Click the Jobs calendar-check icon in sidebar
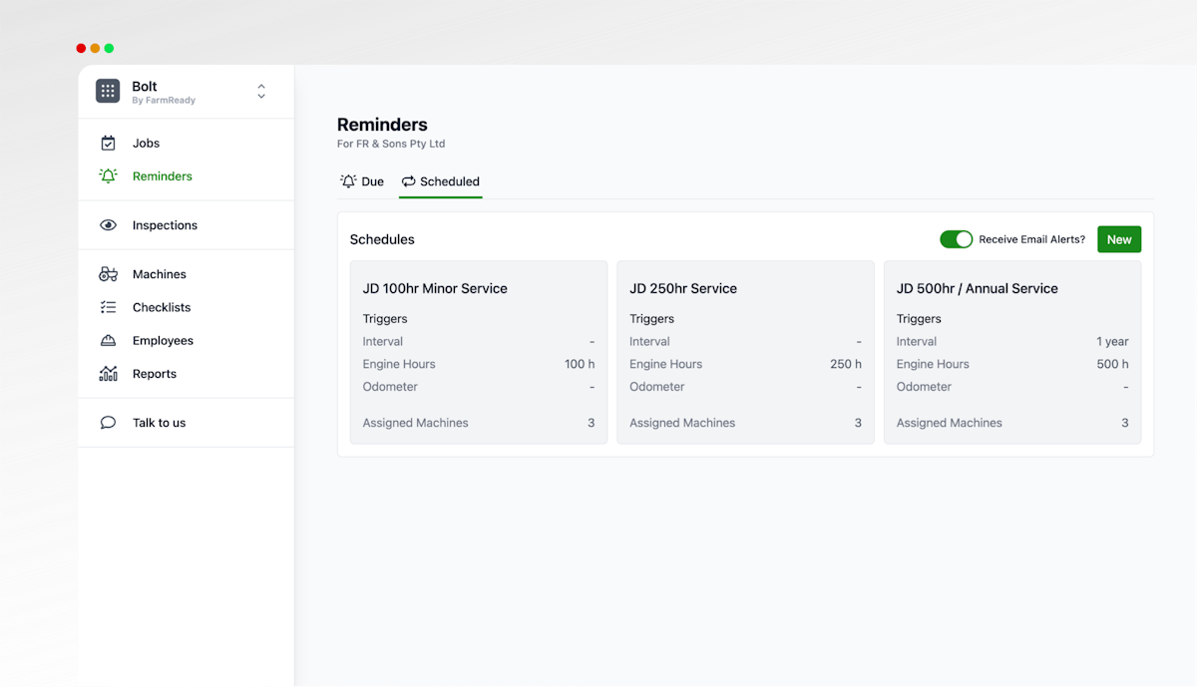The height and width of the screenshot is (687, 1197). coord(108,143)
